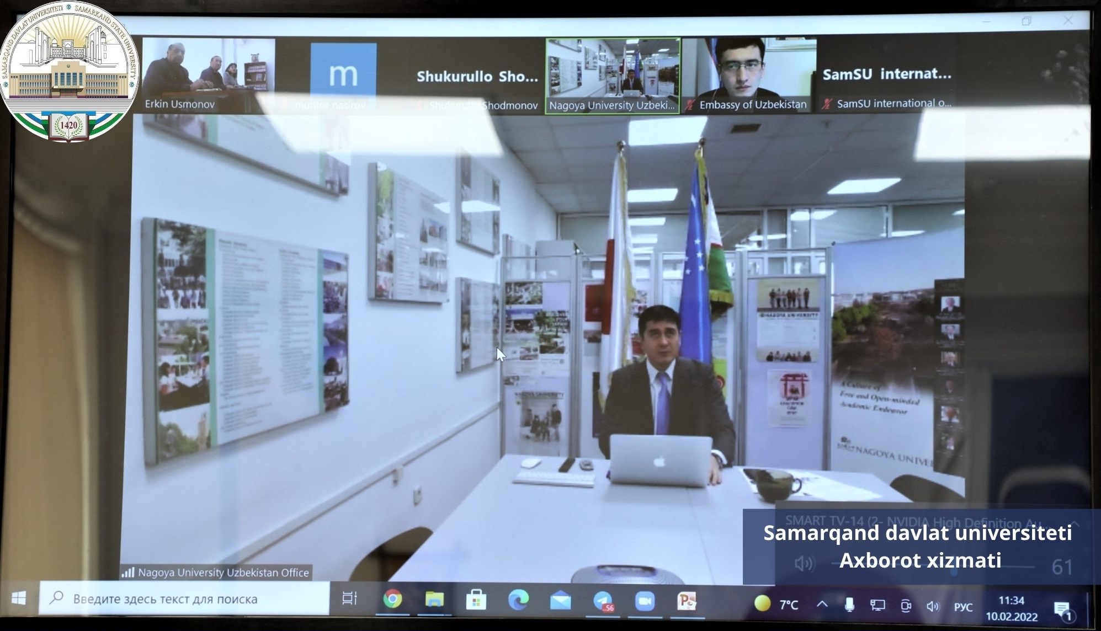Select Shukurullo Shodmonov participant tile

tap(477, 77)
